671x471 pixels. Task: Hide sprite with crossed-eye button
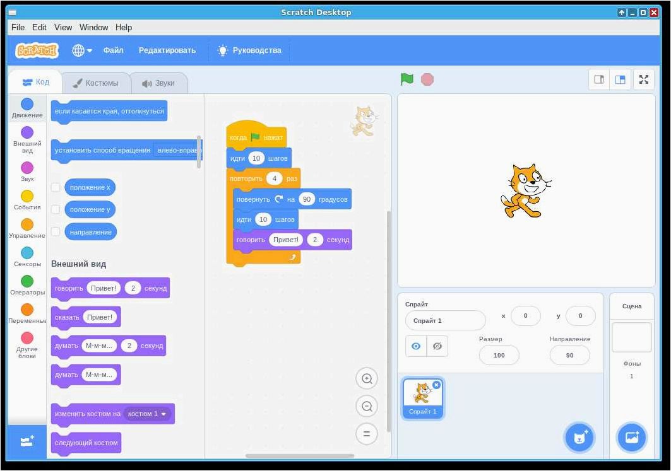(437, 346)
